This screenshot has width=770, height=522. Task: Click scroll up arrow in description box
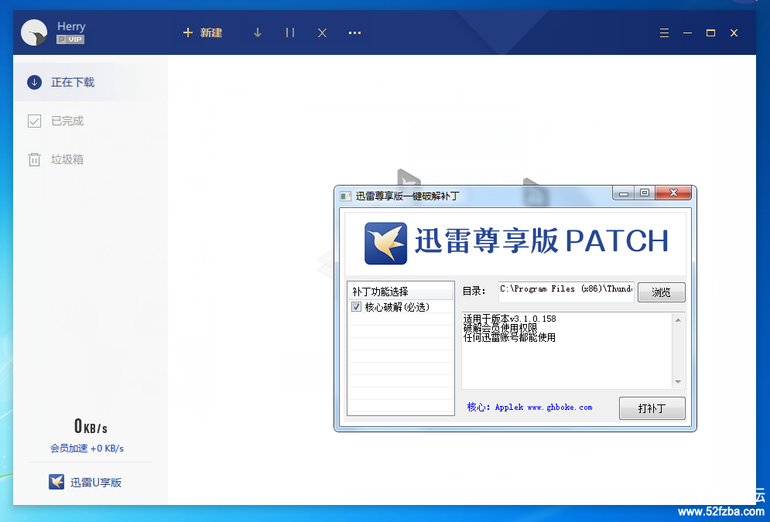click(x=678, y=320)
